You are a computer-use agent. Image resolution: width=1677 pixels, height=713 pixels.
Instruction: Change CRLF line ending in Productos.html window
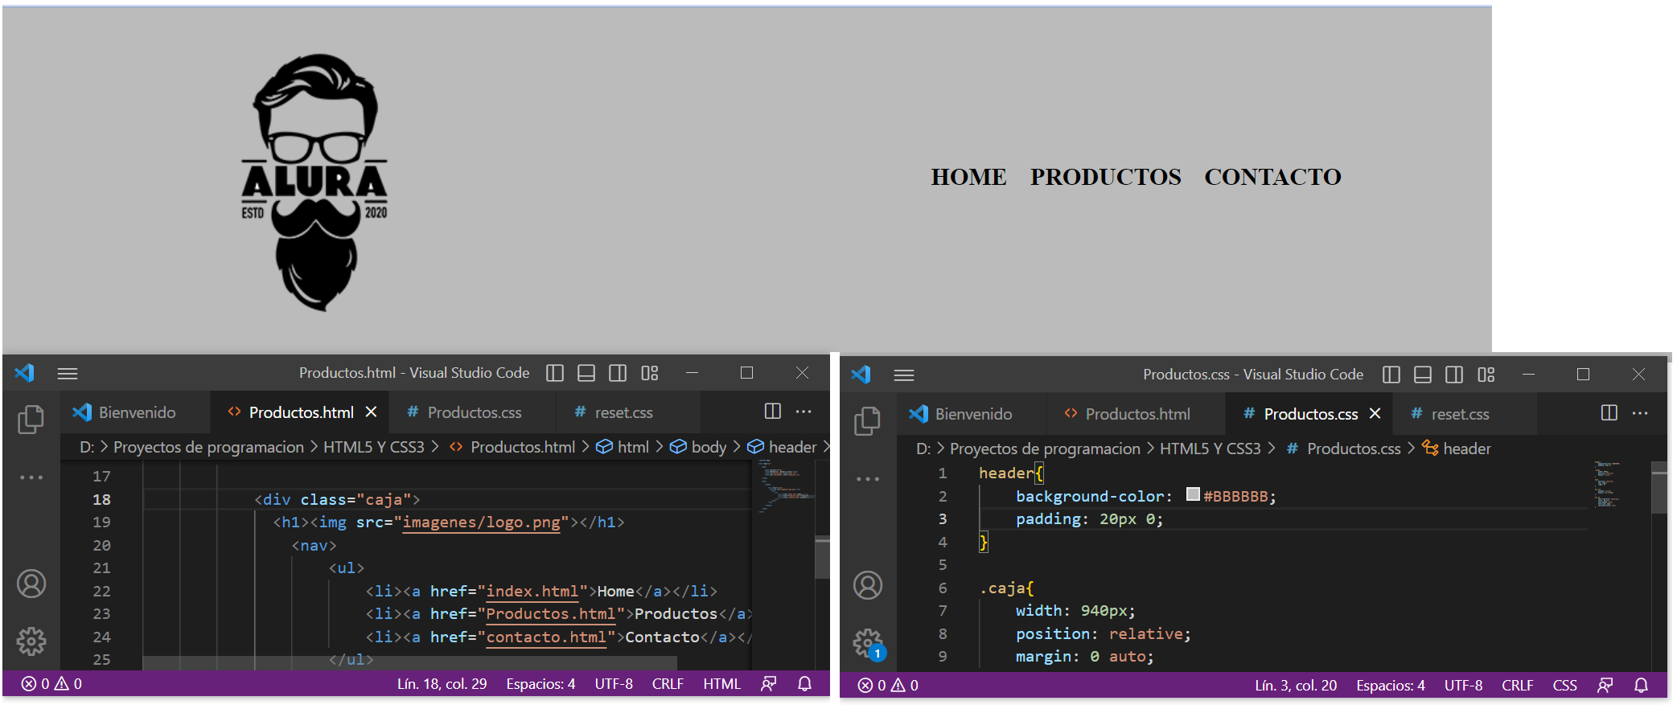[x=668, y=684]
